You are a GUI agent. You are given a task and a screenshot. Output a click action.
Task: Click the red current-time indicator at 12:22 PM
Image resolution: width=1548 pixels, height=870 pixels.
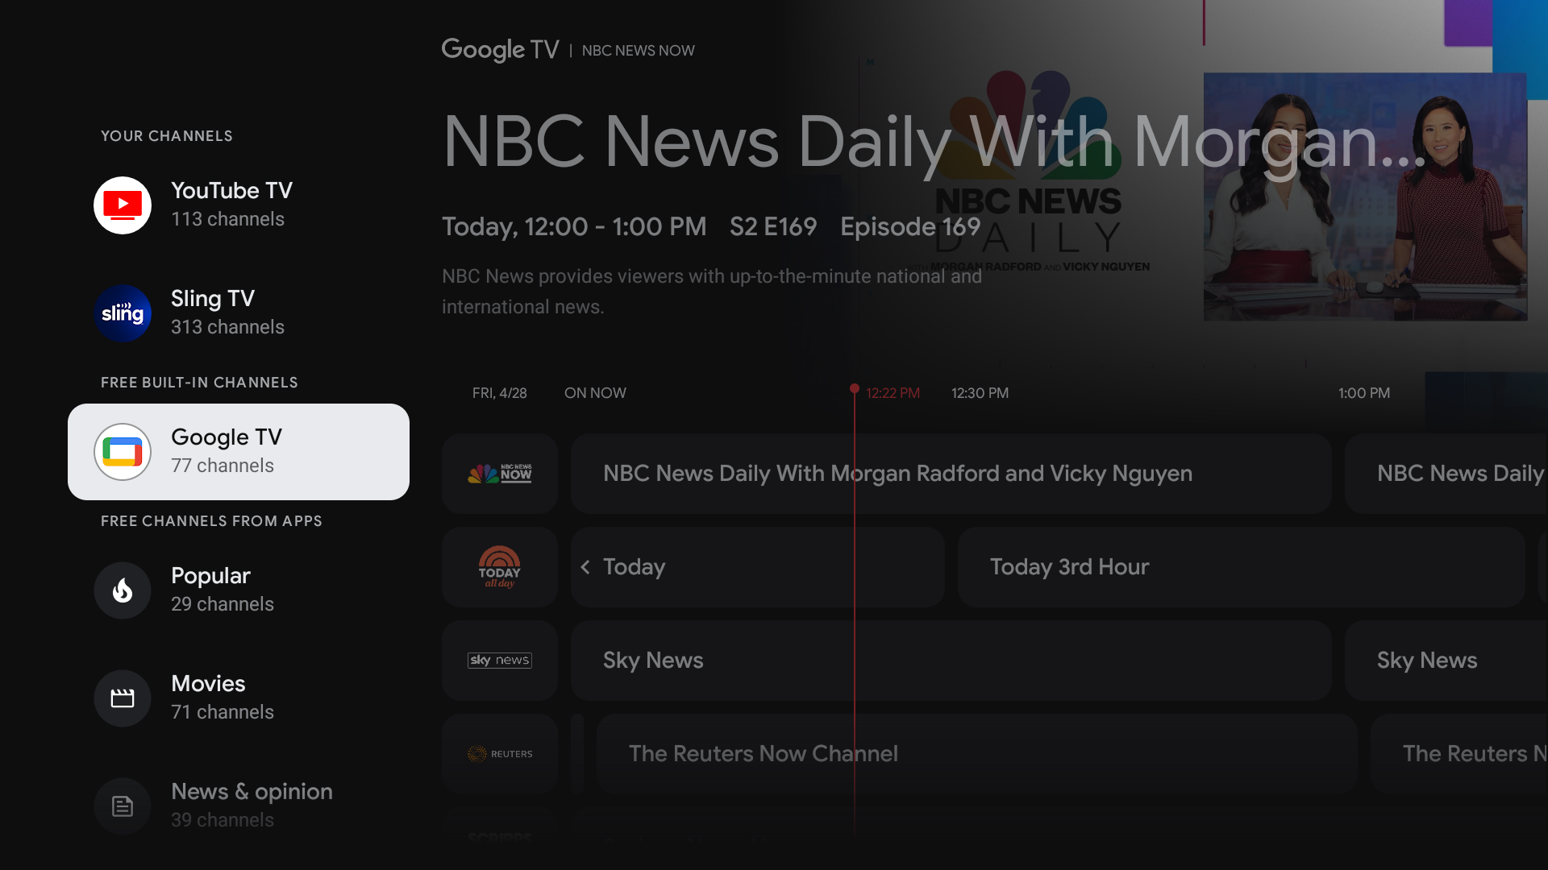pyautogui.click(x=855, y=390)
